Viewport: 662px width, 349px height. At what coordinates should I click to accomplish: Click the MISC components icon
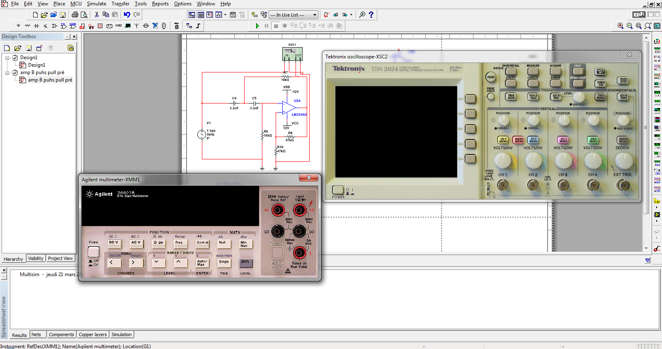[x=119, y=26]
